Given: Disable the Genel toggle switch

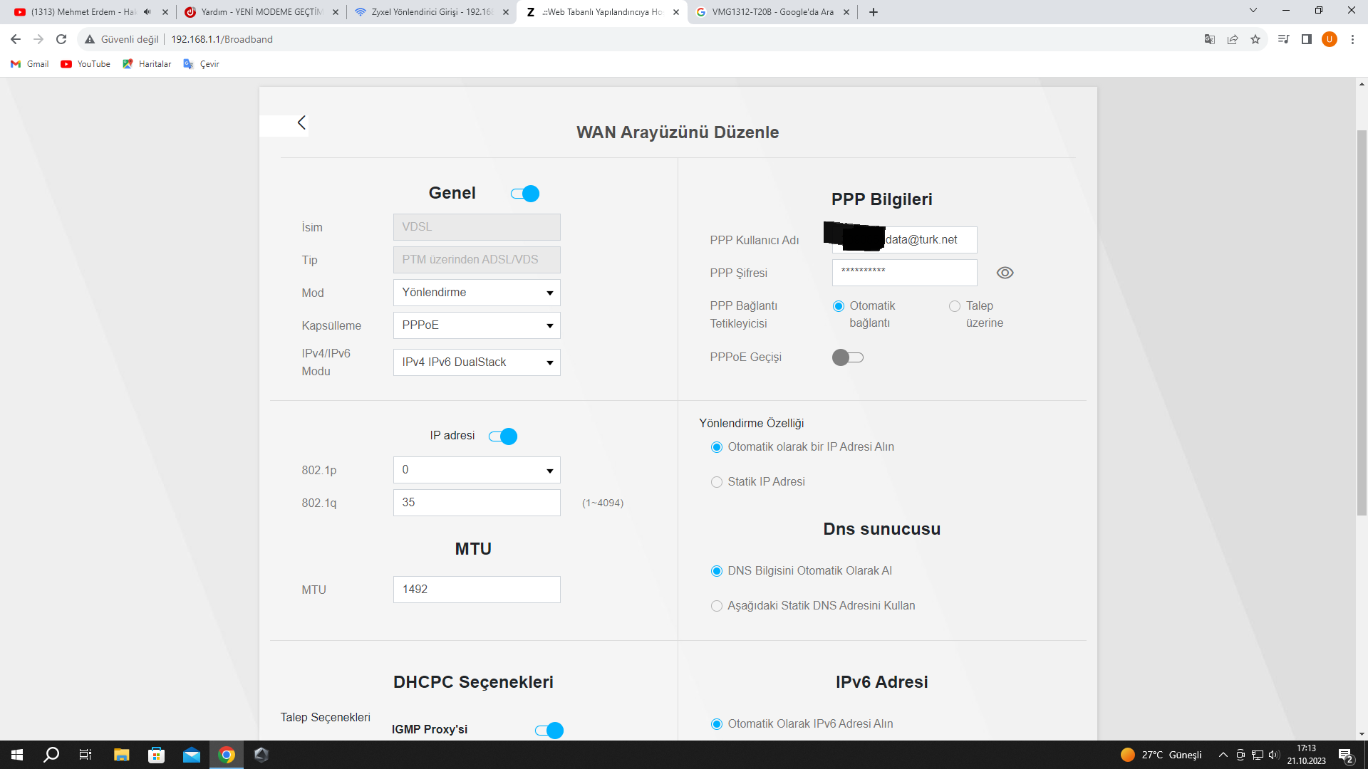Looking at the screenshot, I should (x=525, y=194).
